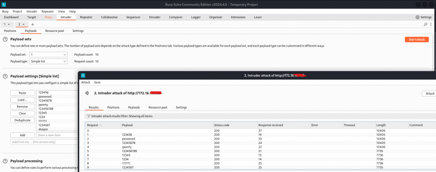The height and width of the screenshot is (172, 436).
Task: Open help icon for Payload settings
Action: point(5,76)
